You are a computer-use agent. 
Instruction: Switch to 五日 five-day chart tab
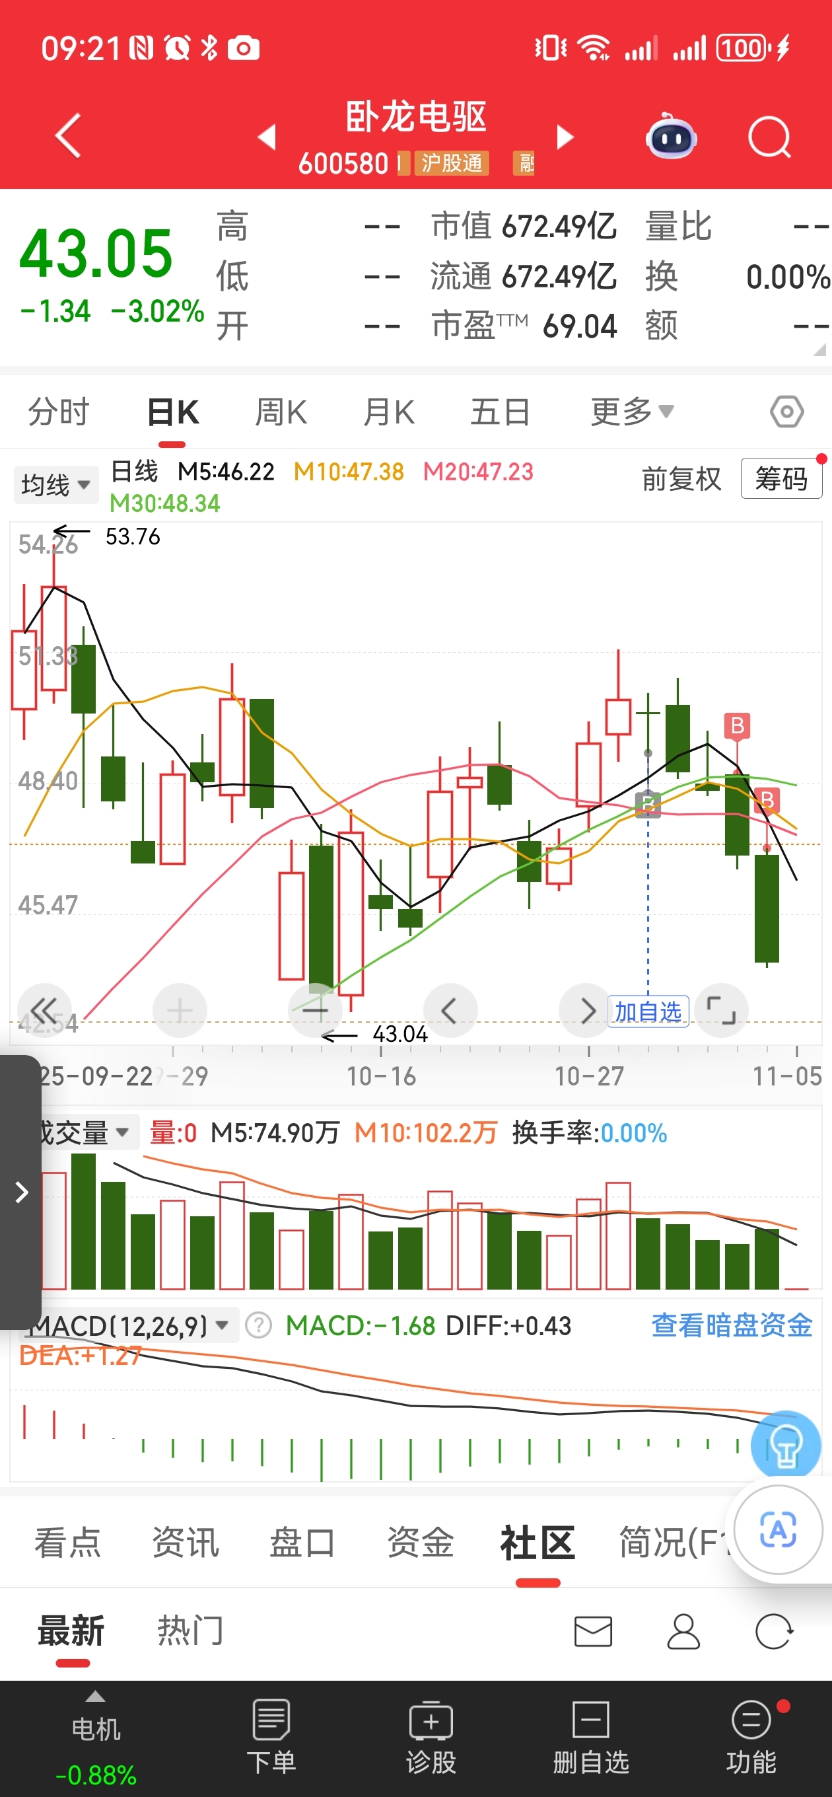(500, 412)
